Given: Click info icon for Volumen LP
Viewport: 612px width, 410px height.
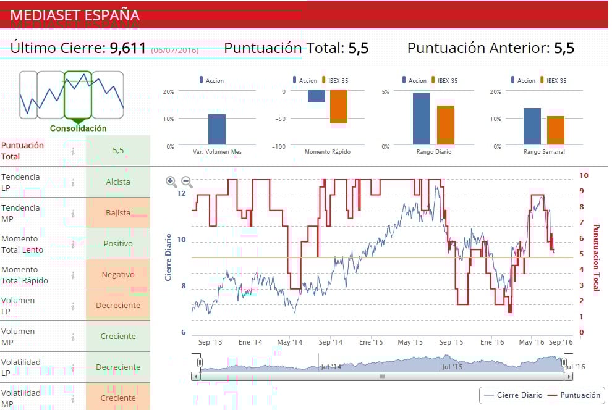Looking at the screenshot, I should [x=73, y=306].
